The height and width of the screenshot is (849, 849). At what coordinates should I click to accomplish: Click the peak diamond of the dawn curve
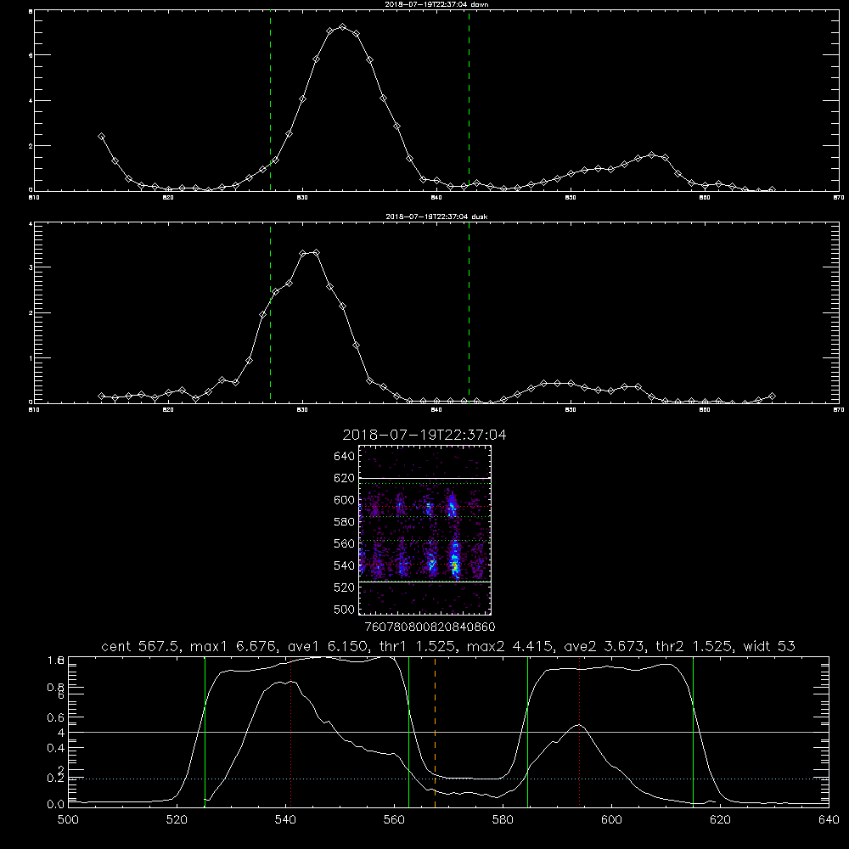pos(342,26)
